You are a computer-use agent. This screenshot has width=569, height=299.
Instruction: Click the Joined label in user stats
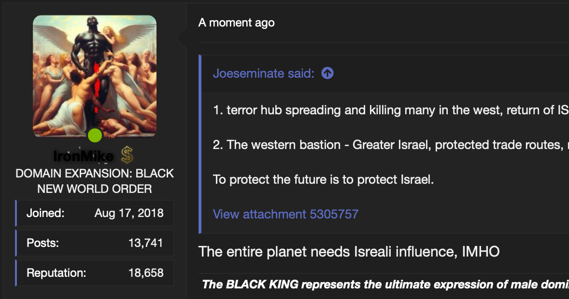[45, 213]
